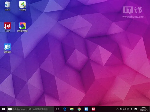The image size is (150, 112).
Task: Open the Recycle Bin (回收站) desktop icon
Action: [x=7, y=5]
